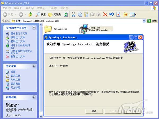Select the Setup.exe file
159x119 pixels.
tap(96, 29)
